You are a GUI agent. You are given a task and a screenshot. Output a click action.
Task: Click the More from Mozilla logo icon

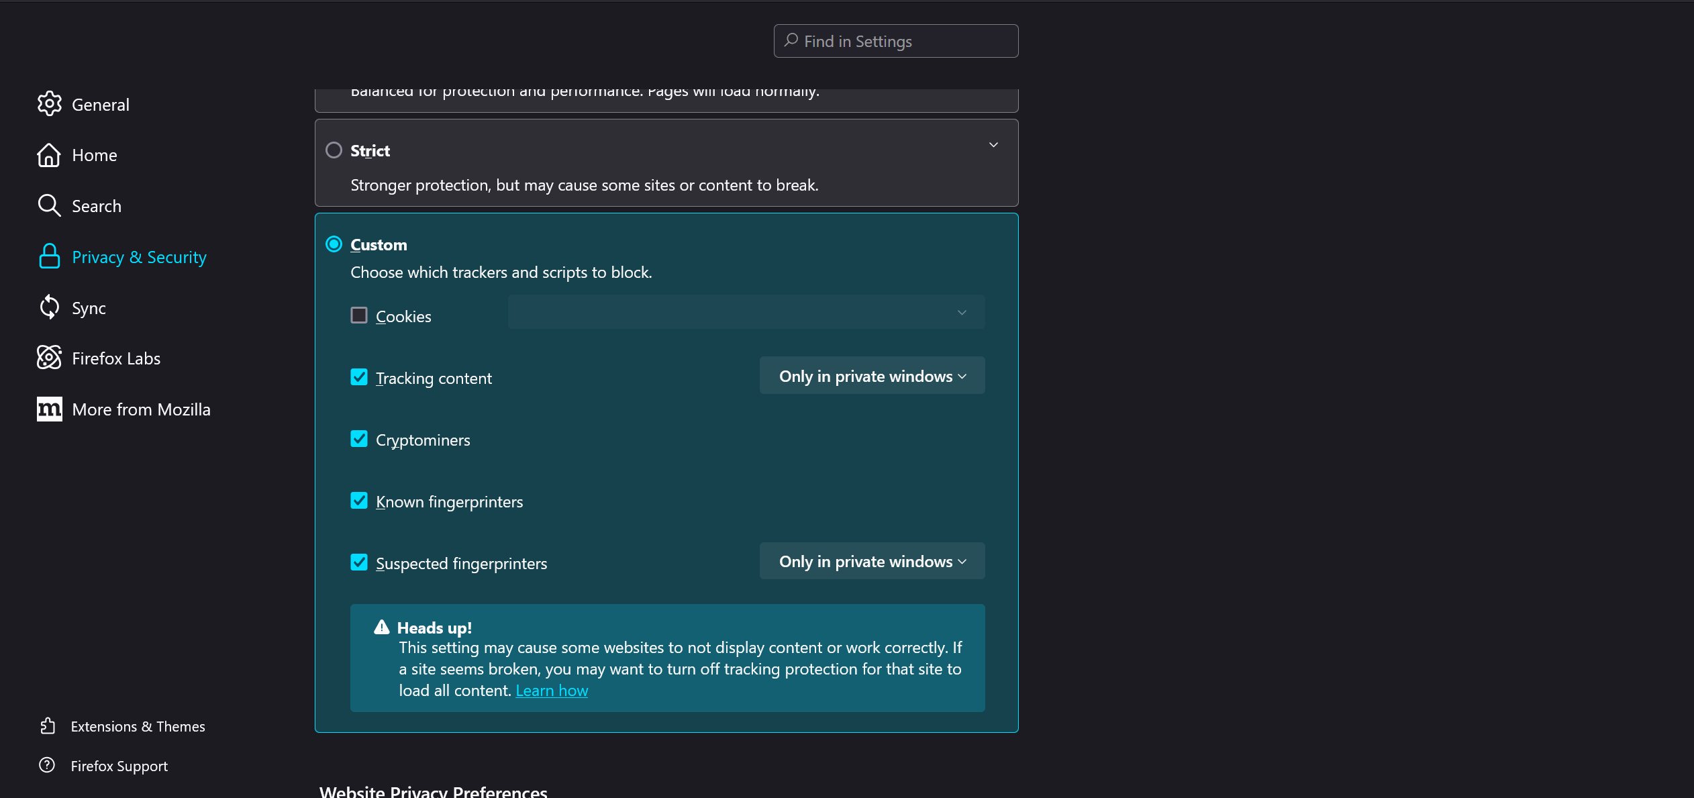pyautogui.click(x=49, y=409)
